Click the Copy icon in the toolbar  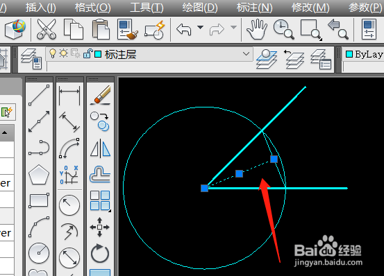coord(73,30)
